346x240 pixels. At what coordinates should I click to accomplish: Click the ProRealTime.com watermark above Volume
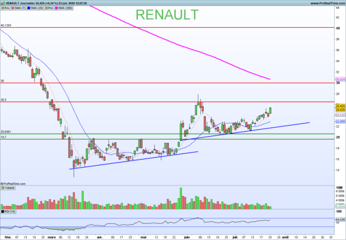(13, 184)
